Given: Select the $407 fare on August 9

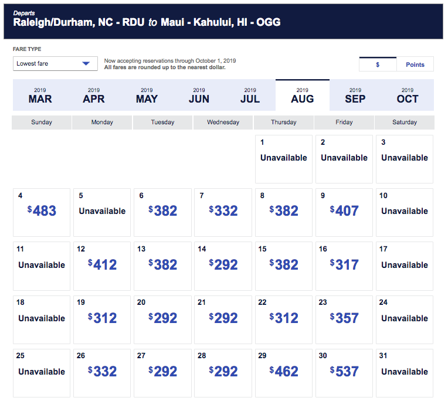Looking at the screenshot, I should [344, 211].
